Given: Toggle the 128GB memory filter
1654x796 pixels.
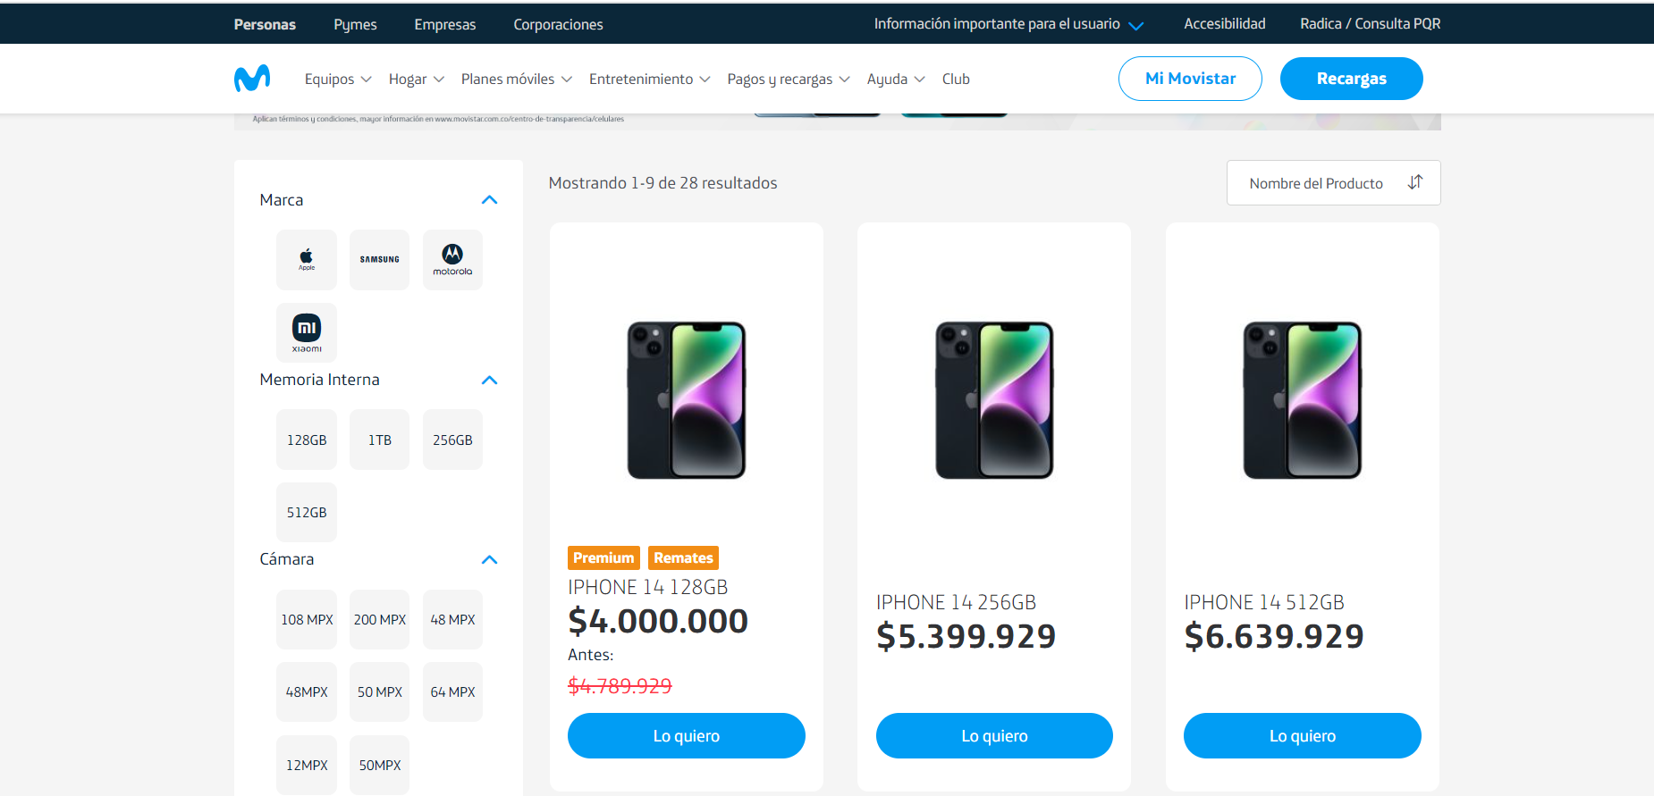Looking at the screenshot, I should (307, 440).
